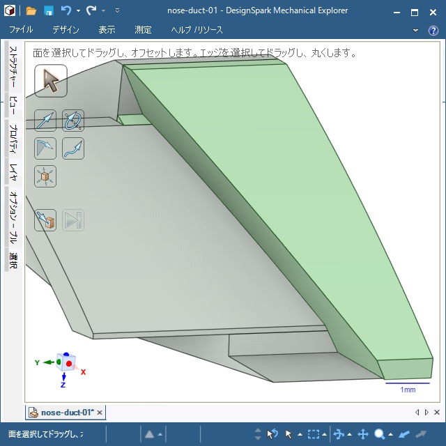Expand the ストラクチャー side panel
The height and width of the screenshot is (446, 446).
(13, 67)
